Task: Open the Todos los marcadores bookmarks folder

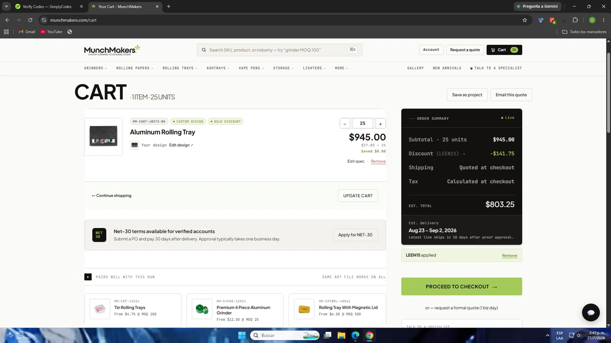Action: click(585, 32)
